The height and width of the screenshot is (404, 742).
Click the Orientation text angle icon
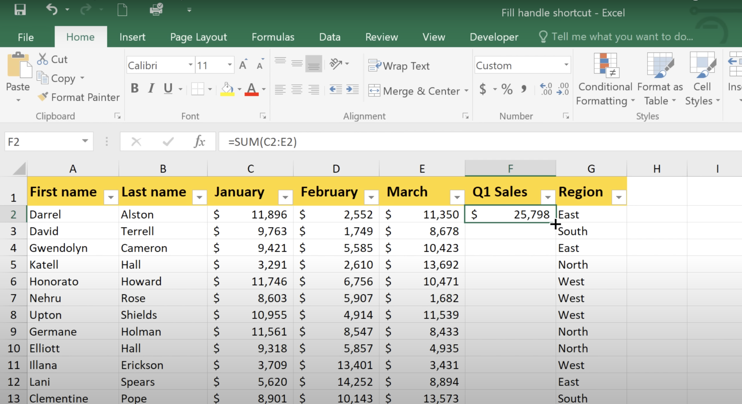point(336,64)
